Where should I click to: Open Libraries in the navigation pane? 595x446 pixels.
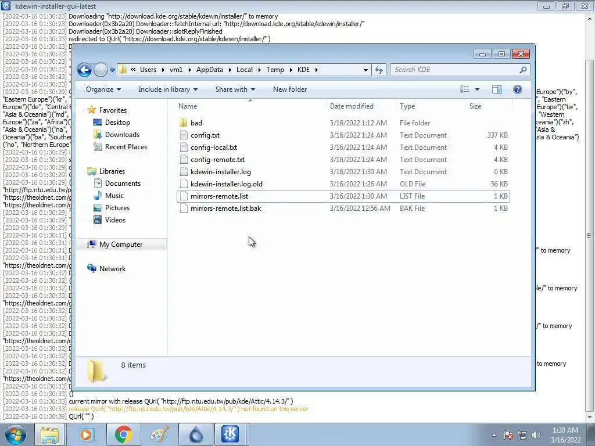click(x=112, y=171)
